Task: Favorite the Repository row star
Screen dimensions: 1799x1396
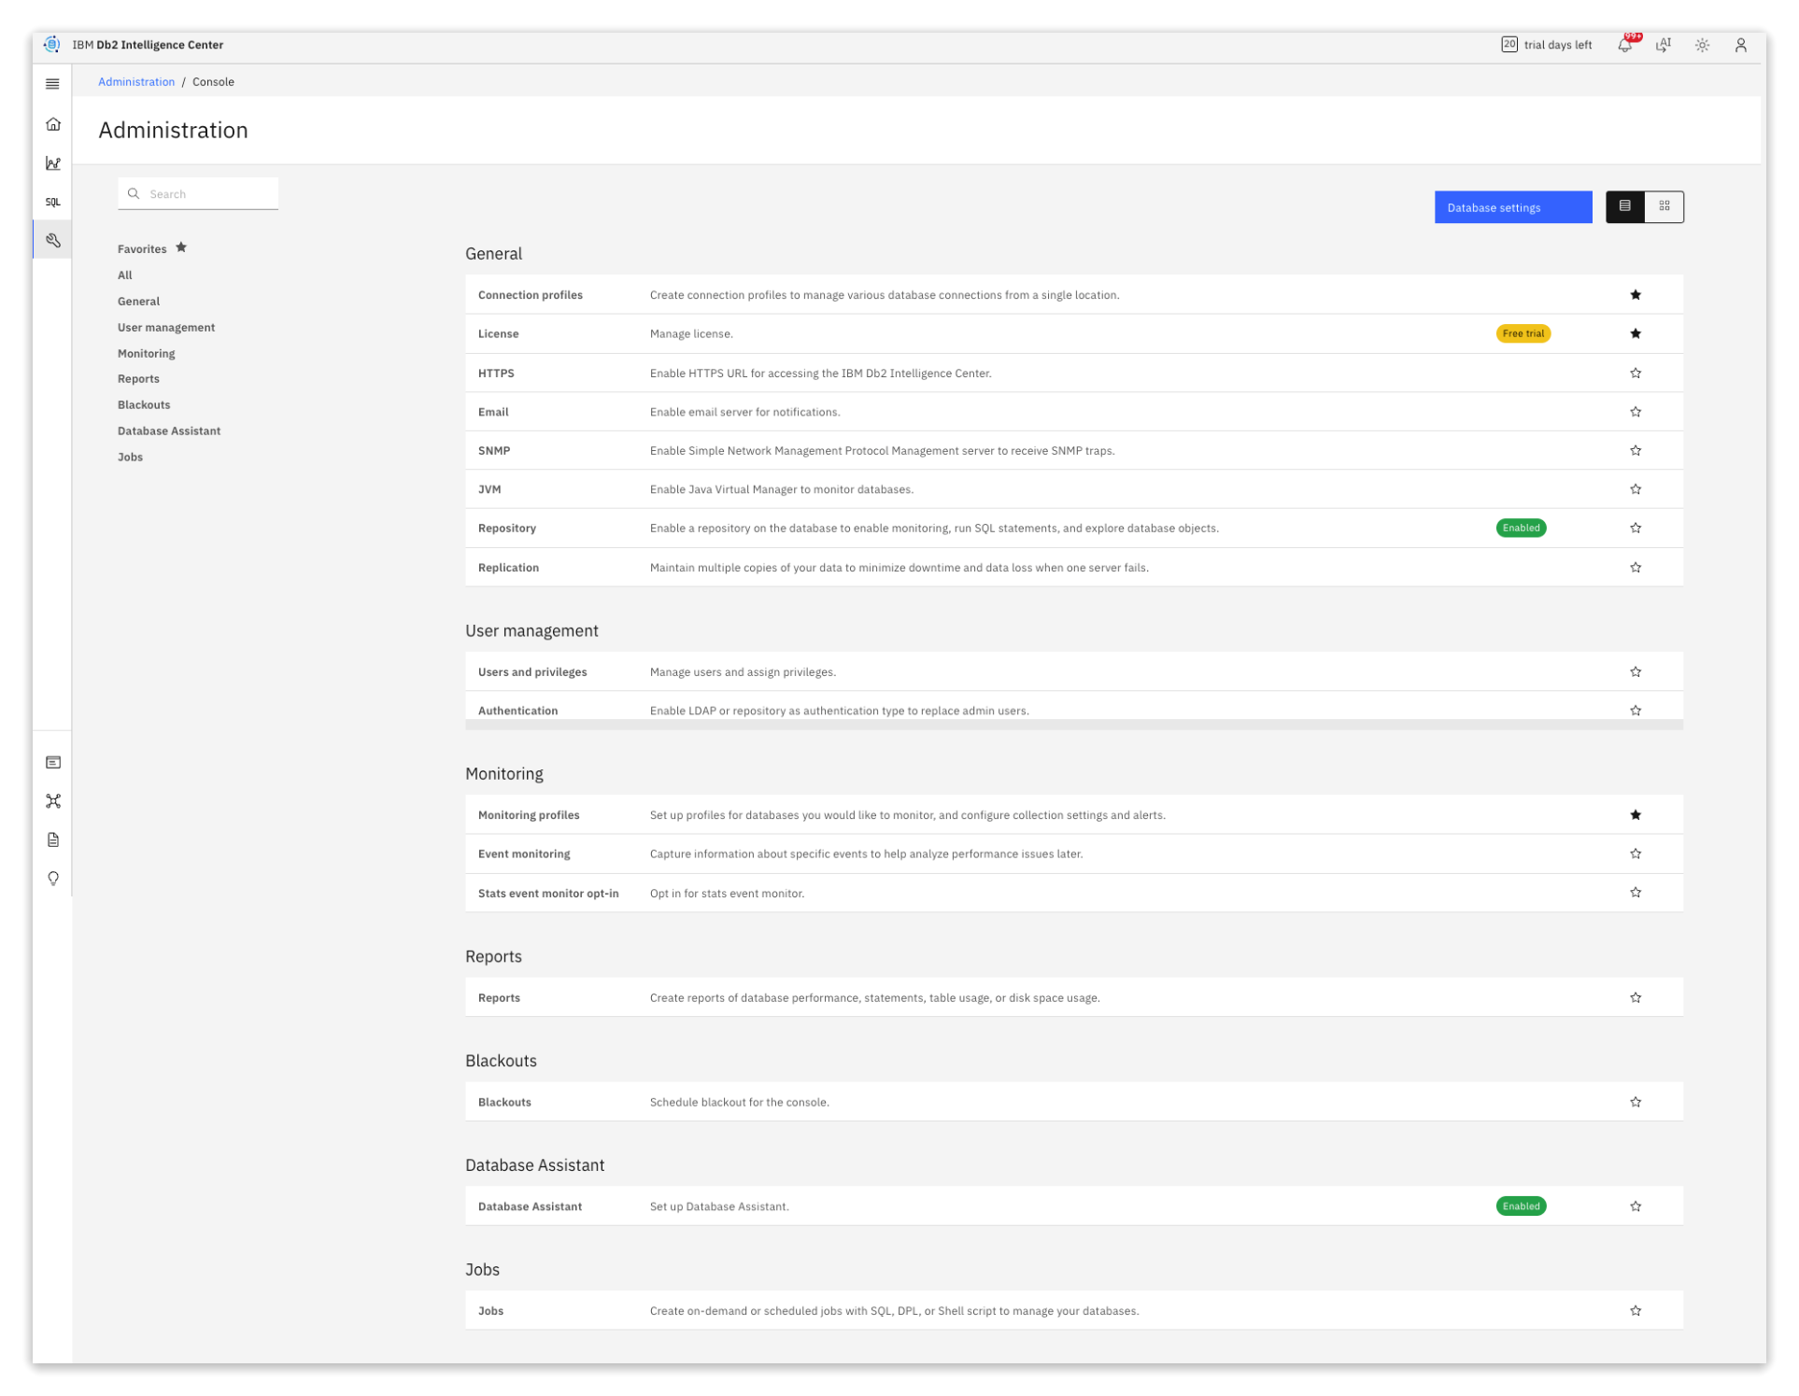Action: point(1636,528)
